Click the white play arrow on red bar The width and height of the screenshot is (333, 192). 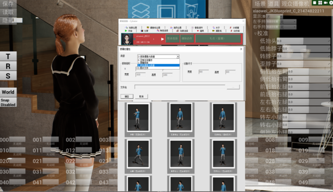click(163, 39)
